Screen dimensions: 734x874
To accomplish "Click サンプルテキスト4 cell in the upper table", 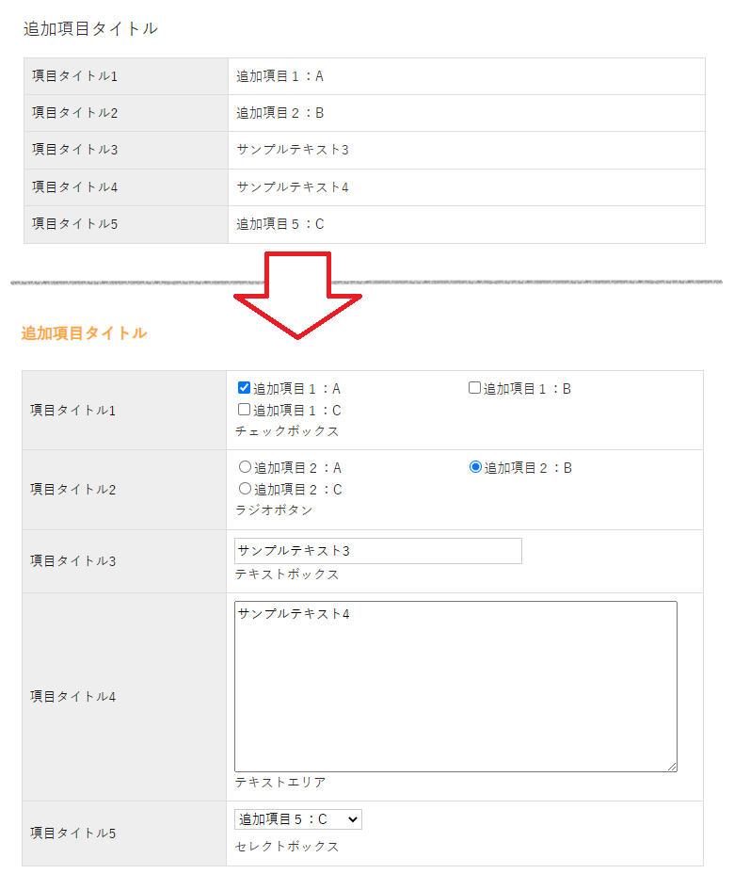I will click(293, 186).
